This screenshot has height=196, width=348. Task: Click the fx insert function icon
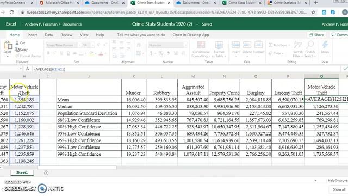coord(27,69)
